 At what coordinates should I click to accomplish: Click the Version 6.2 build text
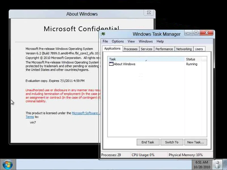point(63,53)
